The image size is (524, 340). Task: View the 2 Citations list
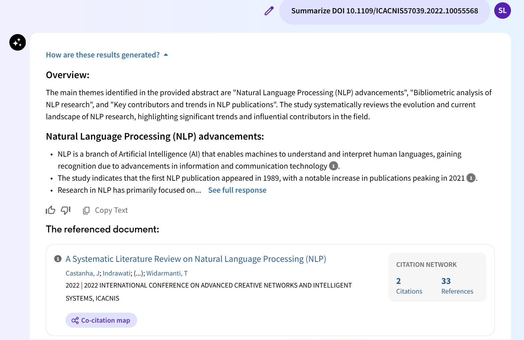click(x=409, y=286)
